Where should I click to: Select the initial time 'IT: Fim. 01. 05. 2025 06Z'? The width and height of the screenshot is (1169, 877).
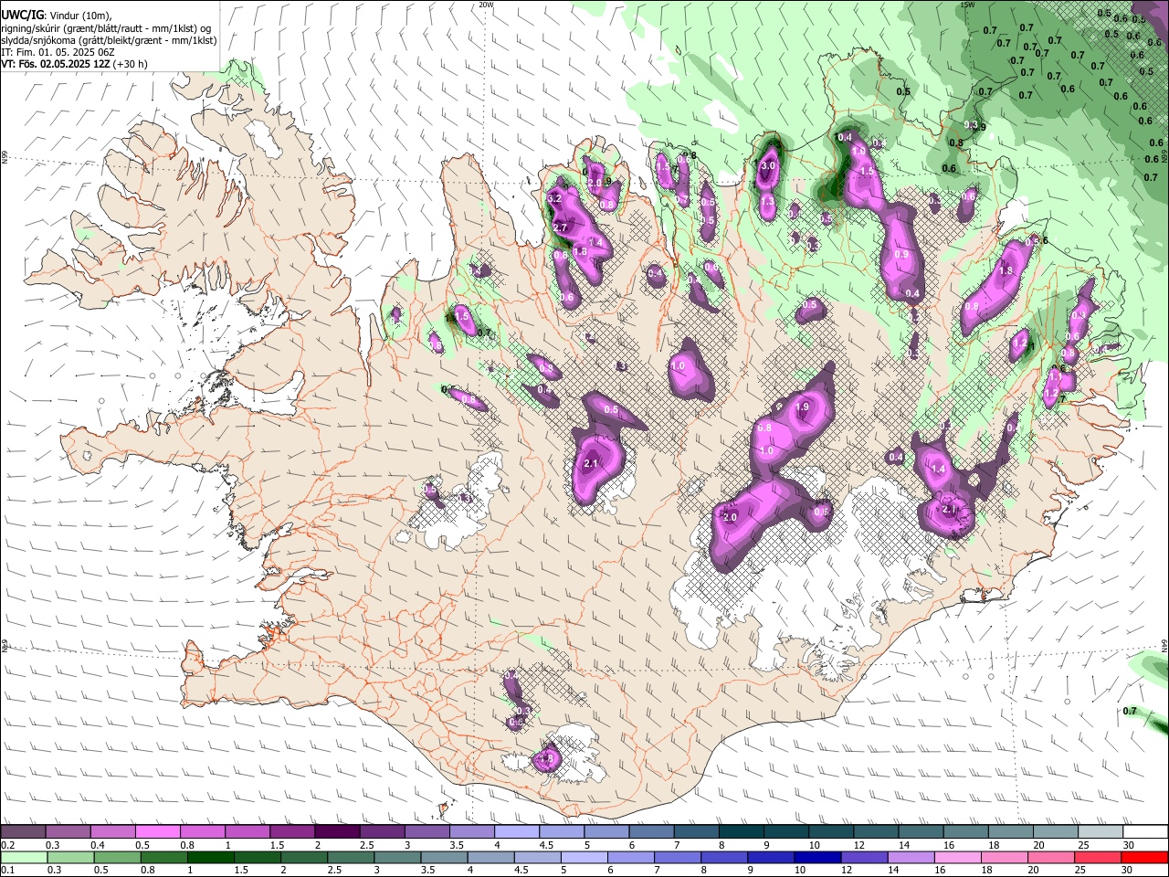coord(58,52)
